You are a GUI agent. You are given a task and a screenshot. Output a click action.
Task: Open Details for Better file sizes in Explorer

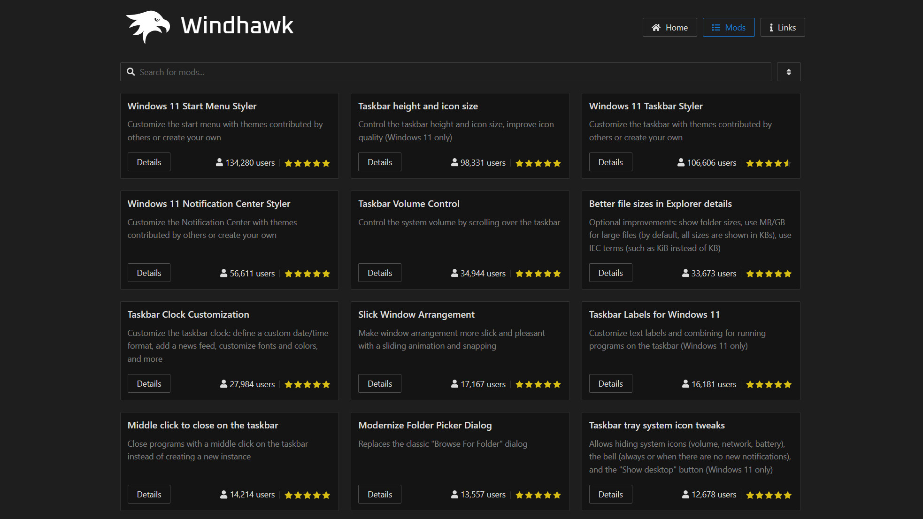click(x=610, y=273)
